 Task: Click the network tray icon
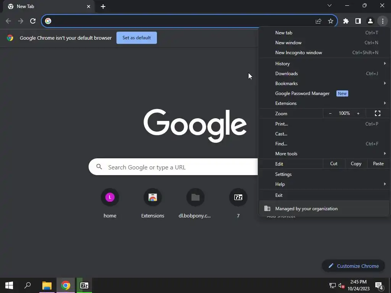pos(333,286)
